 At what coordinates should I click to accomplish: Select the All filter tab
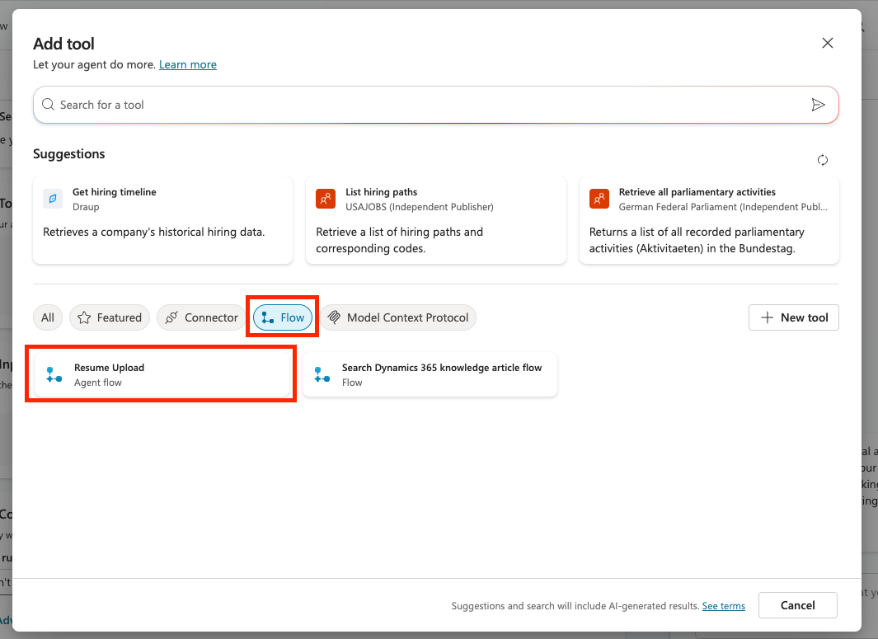(48, 317)
